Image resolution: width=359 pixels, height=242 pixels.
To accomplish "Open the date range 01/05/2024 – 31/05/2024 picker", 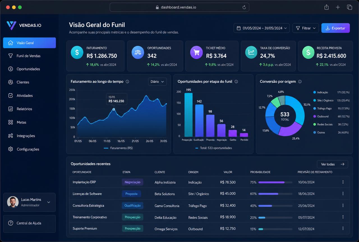I will [262, 28].
